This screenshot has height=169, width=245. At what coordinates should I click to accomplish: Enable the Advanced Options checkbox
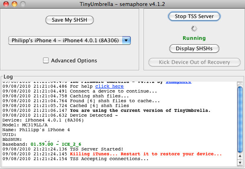pyautogui.click(x=46, y=60)
